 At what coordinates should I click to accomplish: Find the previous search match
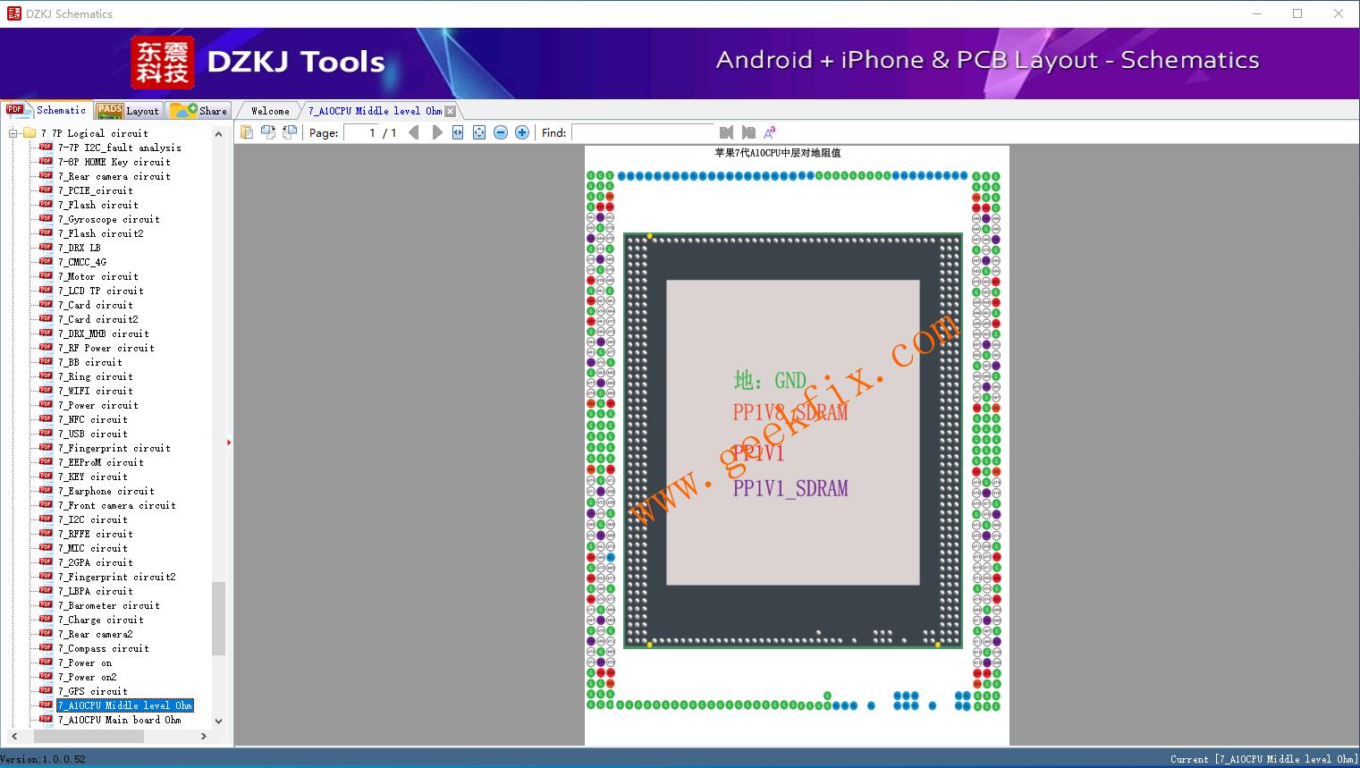point(726,132)
